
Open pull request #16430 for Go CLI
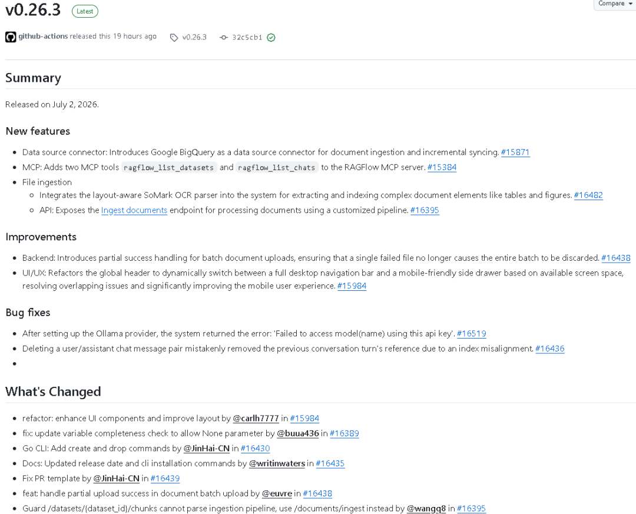[255, 448]
